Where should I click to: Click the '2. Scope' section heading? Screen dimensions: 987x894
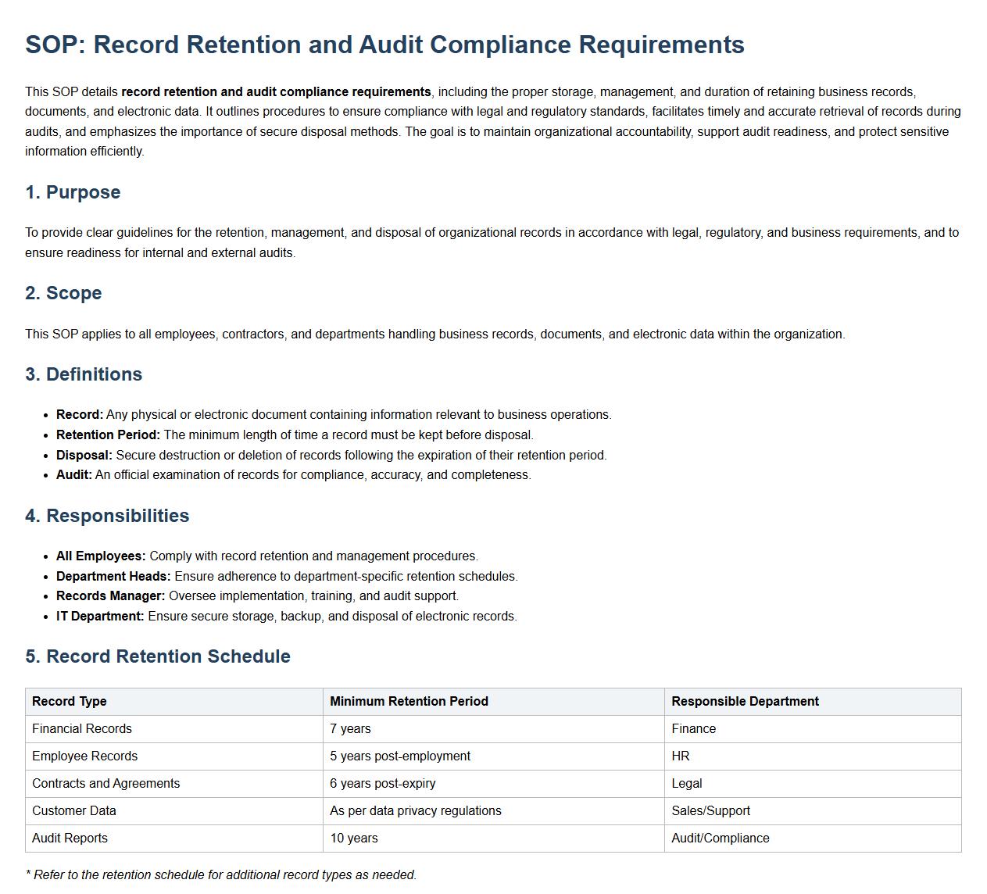pyautogui.click(x=63, y=293)
